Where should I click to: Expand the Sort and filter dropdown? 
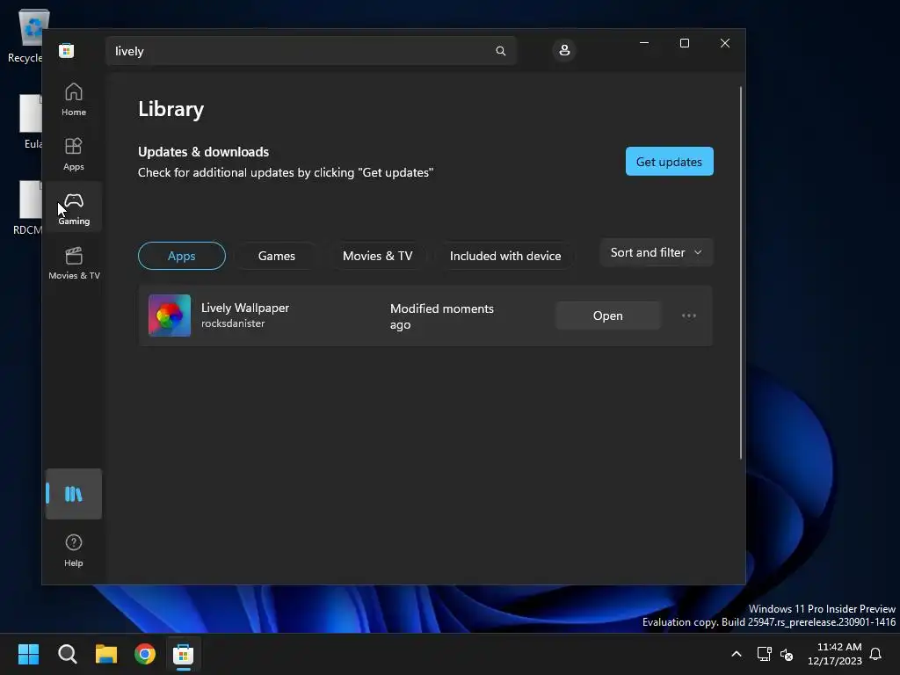click(656, 252)
